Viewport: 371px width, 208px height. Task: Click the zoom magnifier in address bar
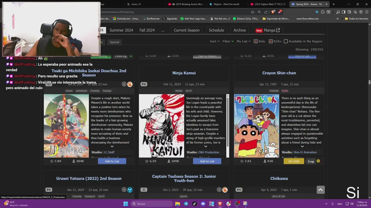point(259,12)
